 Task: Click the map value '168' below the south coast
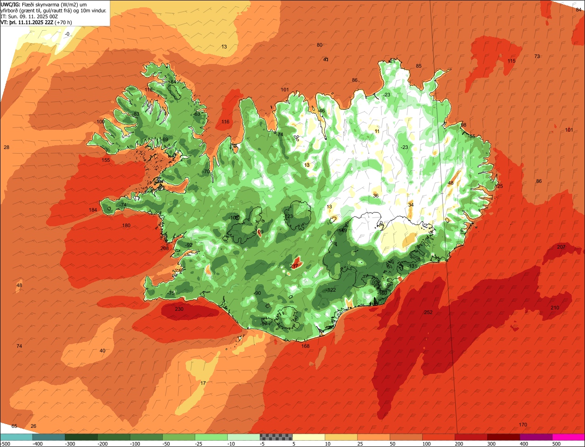[x=305, y=346]
